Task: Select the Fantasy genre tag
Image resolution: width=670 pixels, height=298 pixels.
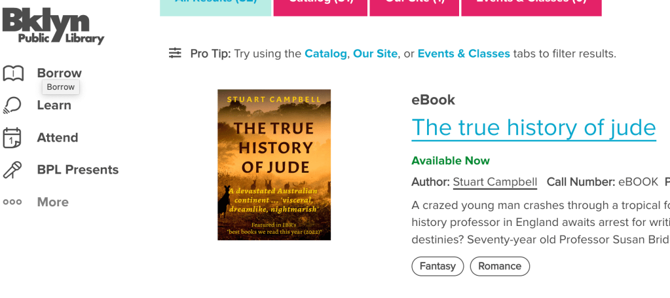Action: tap(437, 266)
